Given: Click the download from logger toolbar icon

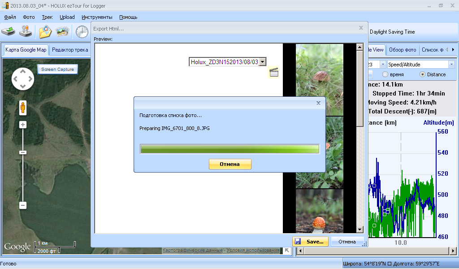Looking at the screenshot, I should (x=8, y=32).
